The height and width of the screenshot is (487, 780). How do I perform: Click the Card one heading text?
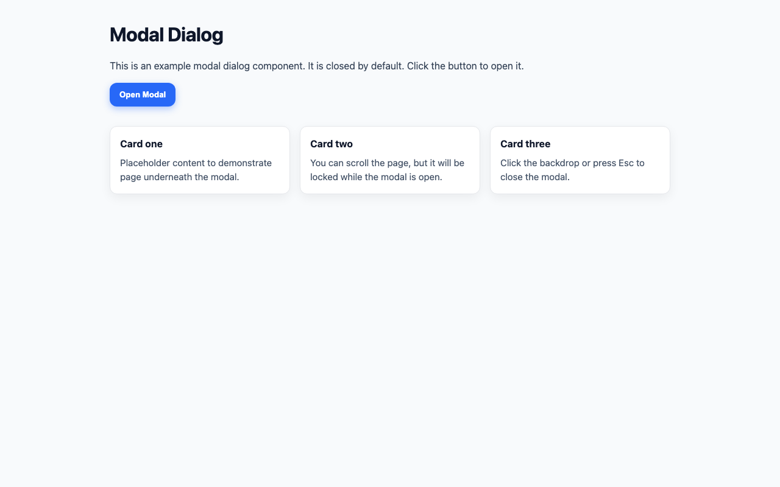click(141, 144)
